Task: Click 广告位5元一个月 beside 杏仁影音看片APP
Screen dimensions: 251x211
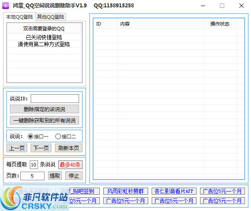Action: pyautogui.click(x=222, y=191)
